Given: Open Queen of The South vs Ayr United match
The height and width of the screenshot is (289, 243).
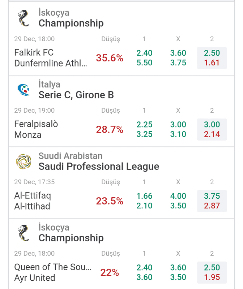Looking at the screenshot, I should point(53,272).
